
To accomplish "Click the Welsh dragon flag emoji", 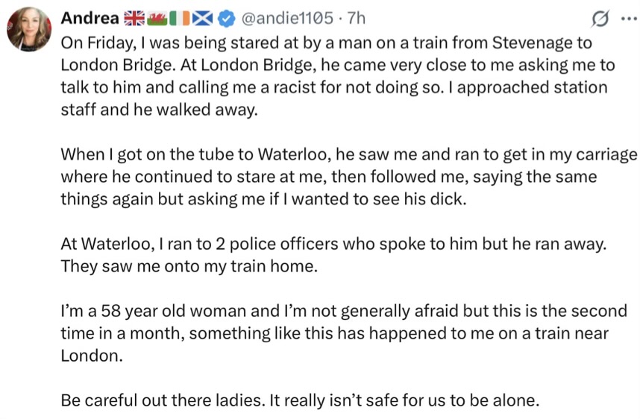I will tap(158, 17).
